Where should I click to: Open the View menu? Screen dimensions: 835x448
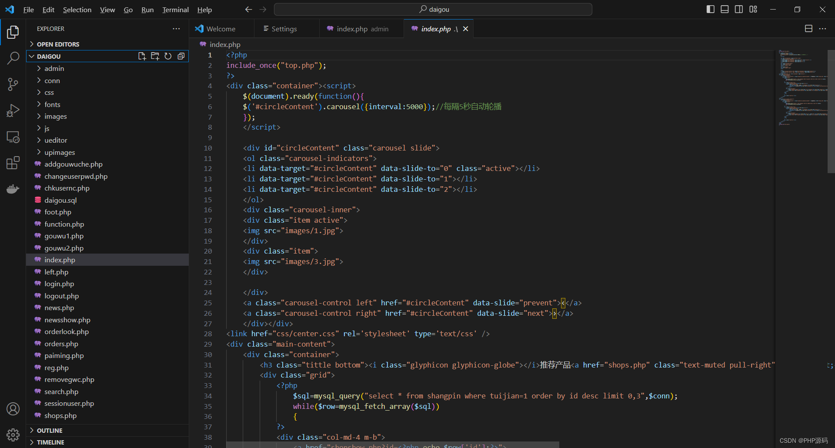(107, 10)
